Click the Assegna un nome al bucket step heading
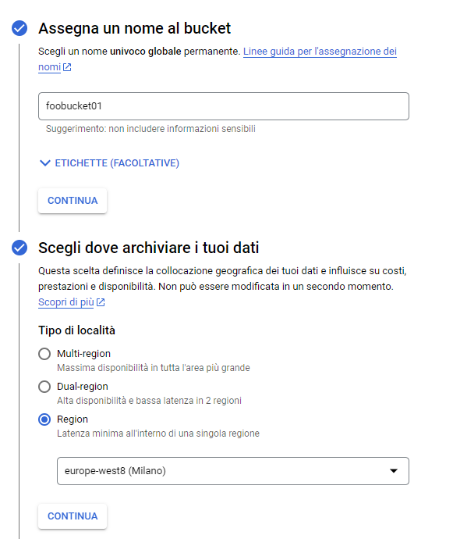 [135, 28]
